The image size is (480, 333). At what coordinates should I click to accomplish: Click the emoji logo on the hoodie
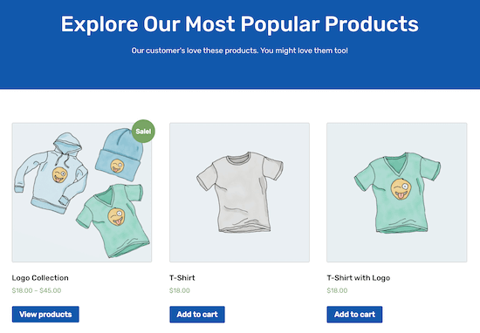point(60,175)
